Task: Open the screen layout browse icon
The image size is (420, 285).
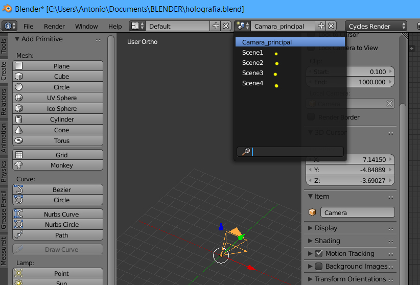Action: (x=137, y=26)
